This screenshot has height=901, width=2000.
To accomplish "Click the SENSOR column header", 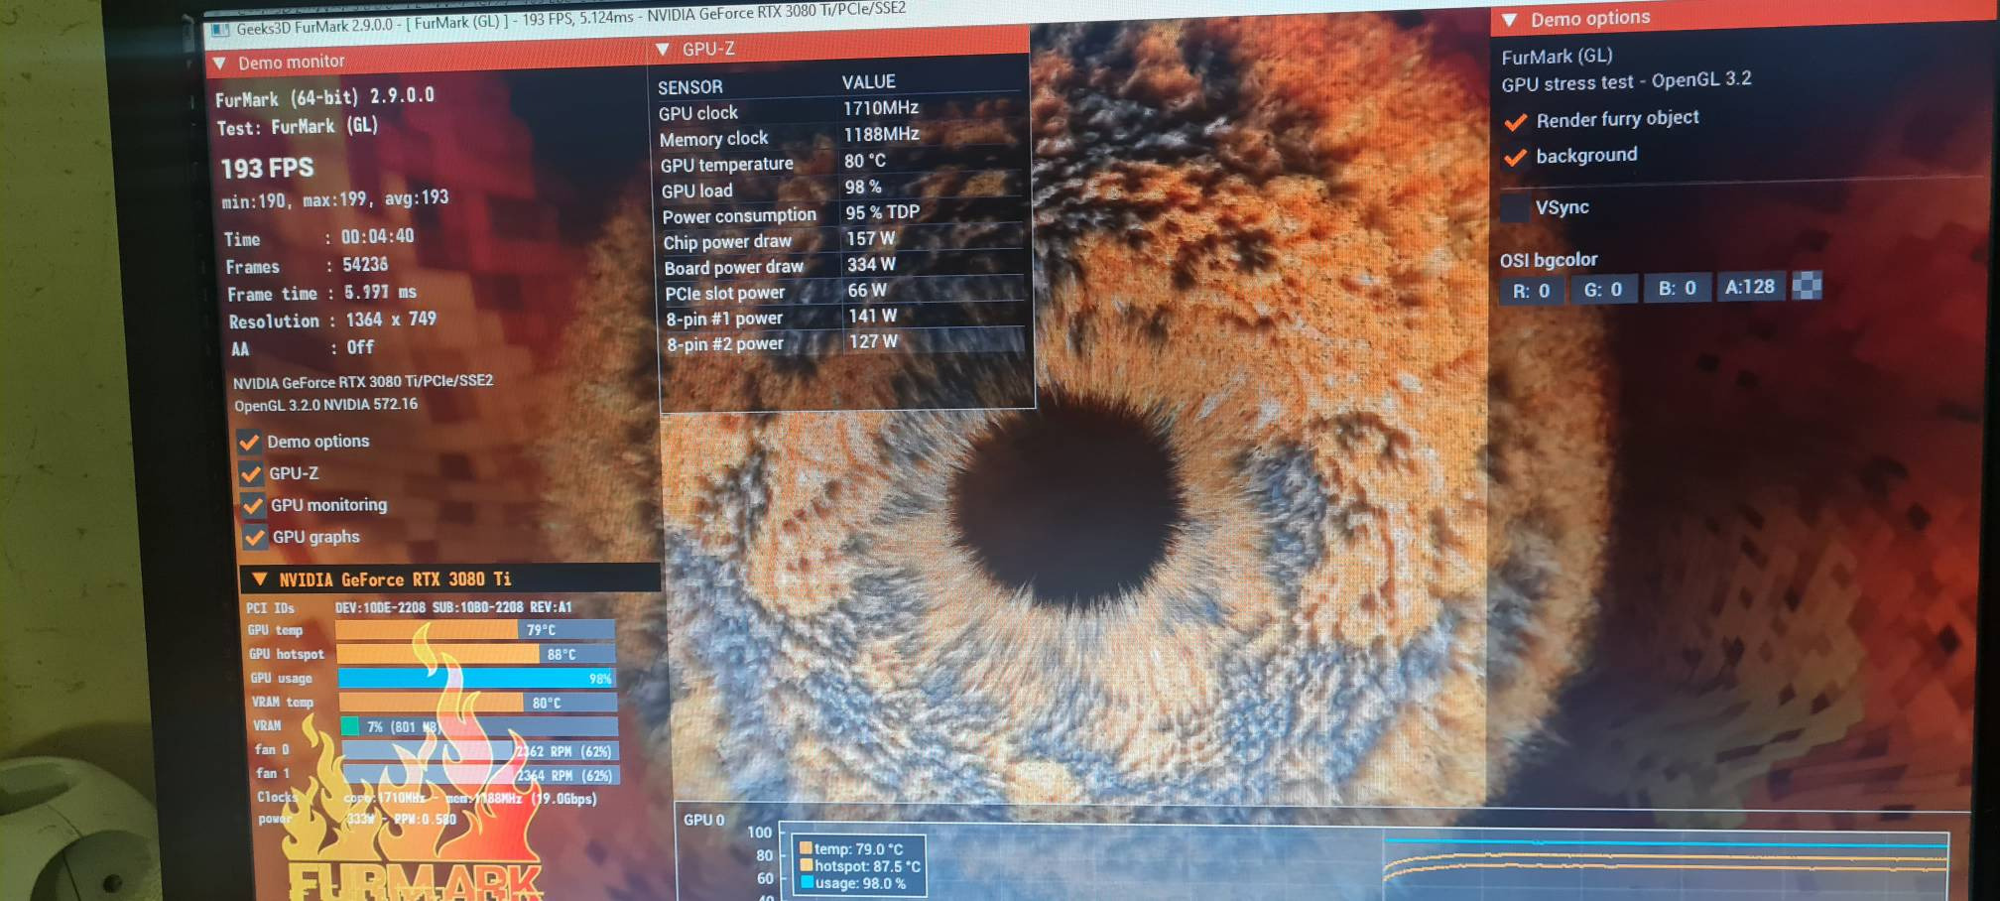I will tap(690, 87).
